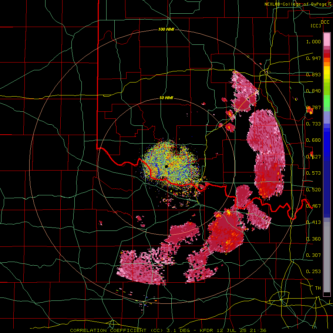Click the 1.000 scale value
Screen dimensions: 333x333
(313, 41)
